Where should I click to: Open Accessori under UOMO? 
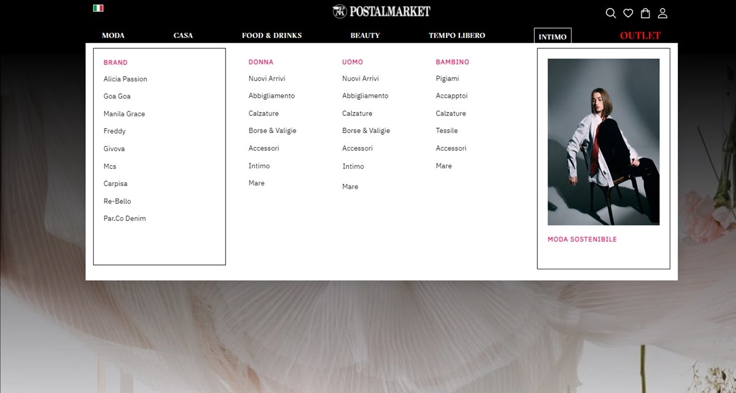point(358,148)
